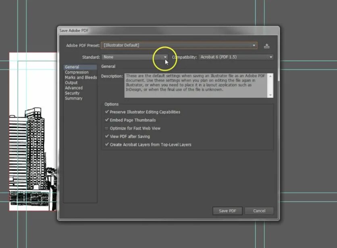Click the Cancel button
Image resolution: width=337 pixels, height=248 pixels.
point(259,211)
